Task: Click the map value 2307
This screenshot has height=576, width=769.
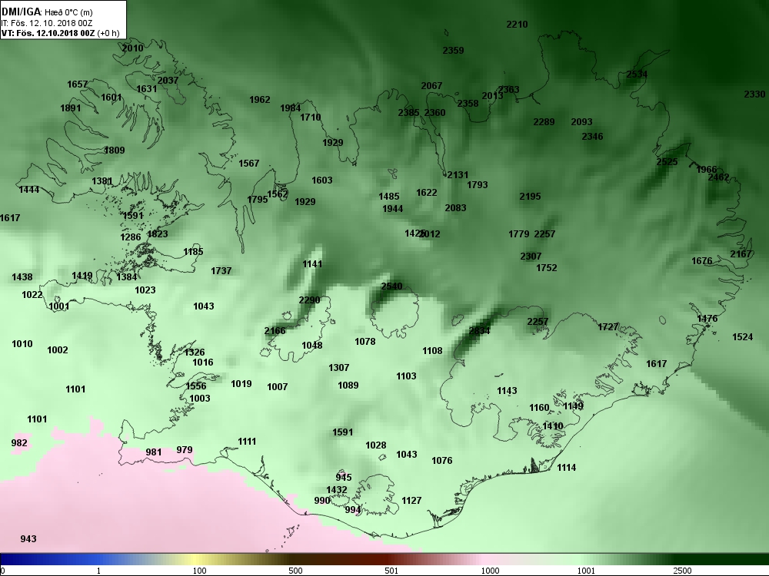Action: (x=531, y=256)
